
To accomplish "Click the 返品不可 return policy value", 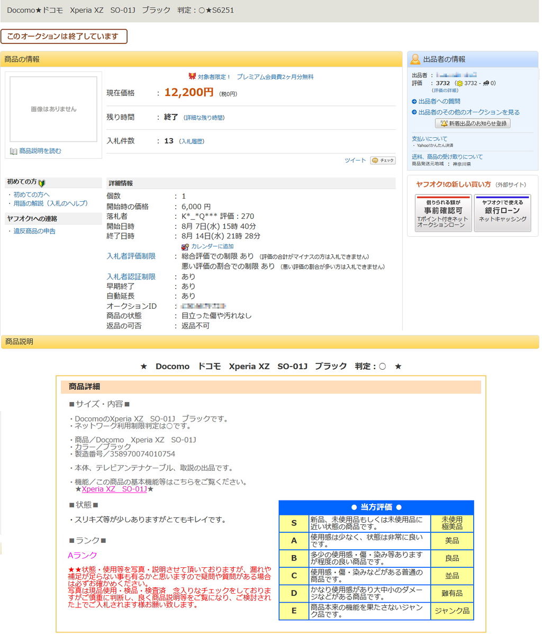I will (195, 326).
